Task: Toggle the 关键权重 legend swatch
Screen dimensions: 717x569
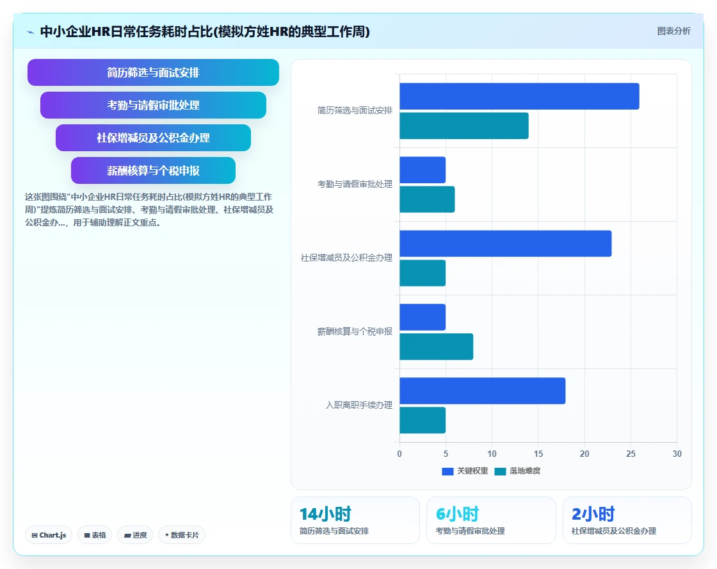Action: [447, 471]
